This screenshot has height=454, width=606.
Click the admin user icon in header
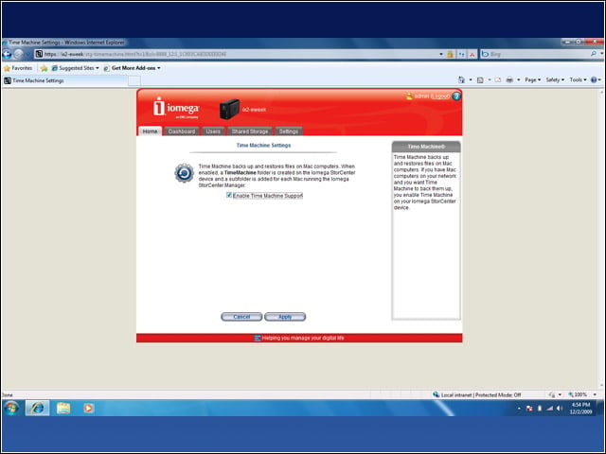click(409, 96)
